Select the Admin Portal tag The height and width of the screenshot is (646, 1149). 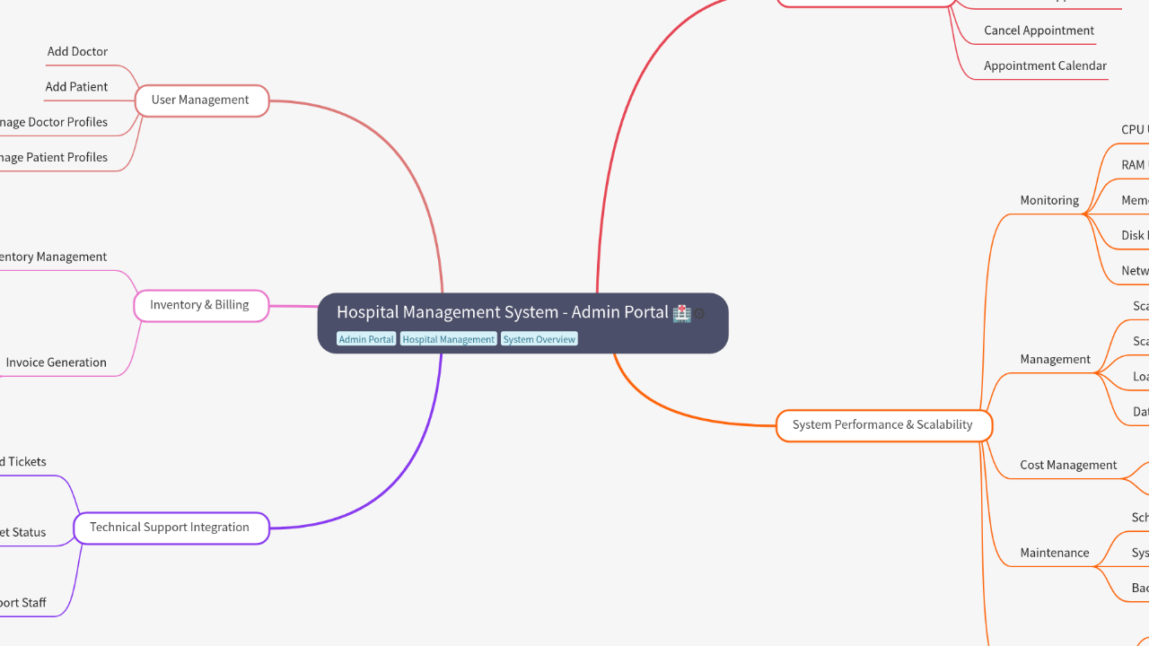pyautogui.click(x=366, y=339)
